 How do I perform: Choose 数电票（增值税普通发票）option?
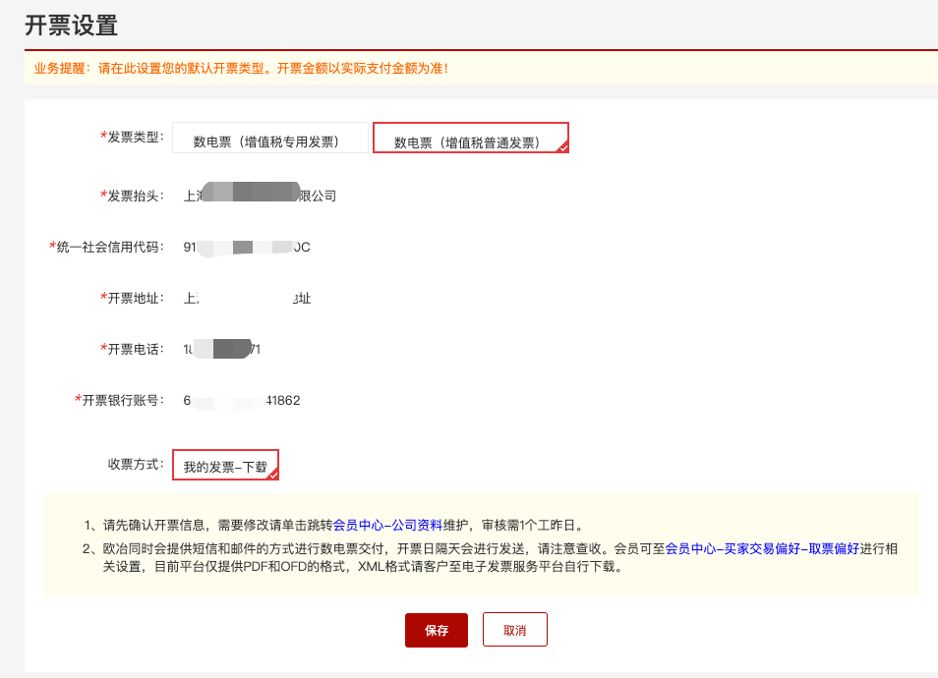click(x=470, y=140)
